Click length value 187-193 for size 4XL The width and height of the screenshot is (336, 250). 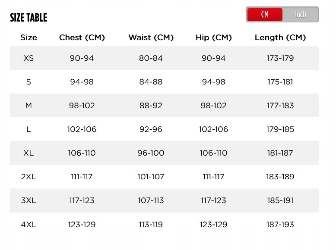click(280, 224)
